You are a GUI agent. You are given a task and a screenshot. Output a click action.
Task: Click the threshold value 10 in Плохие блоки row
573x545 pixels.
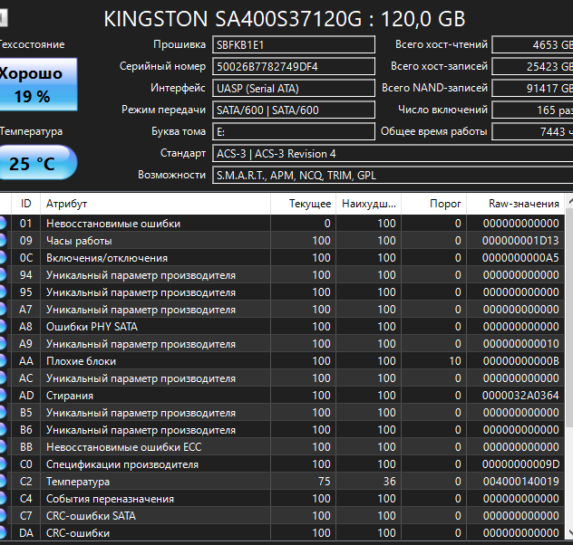455,361
